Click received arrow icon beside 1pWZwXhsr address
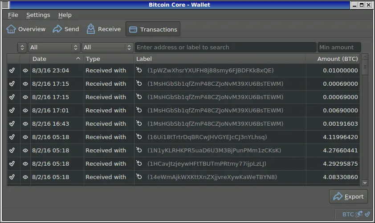The width and height of the screenshot is (375, 223). tap(139, 70)
